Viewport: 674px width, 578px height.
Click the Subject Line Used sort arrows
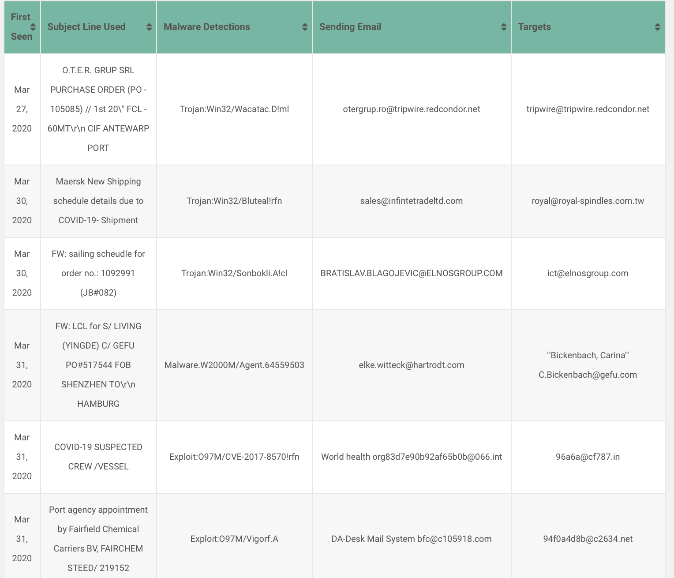pos(149,27)
